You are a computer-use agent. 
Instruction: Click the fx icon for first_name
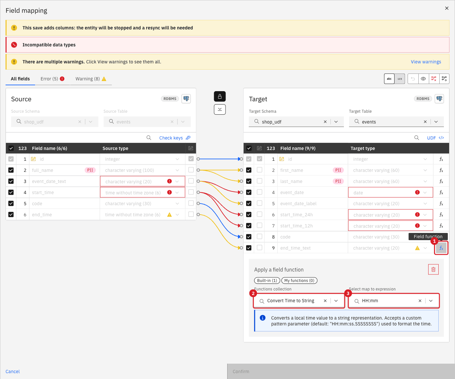coord(441,170)
